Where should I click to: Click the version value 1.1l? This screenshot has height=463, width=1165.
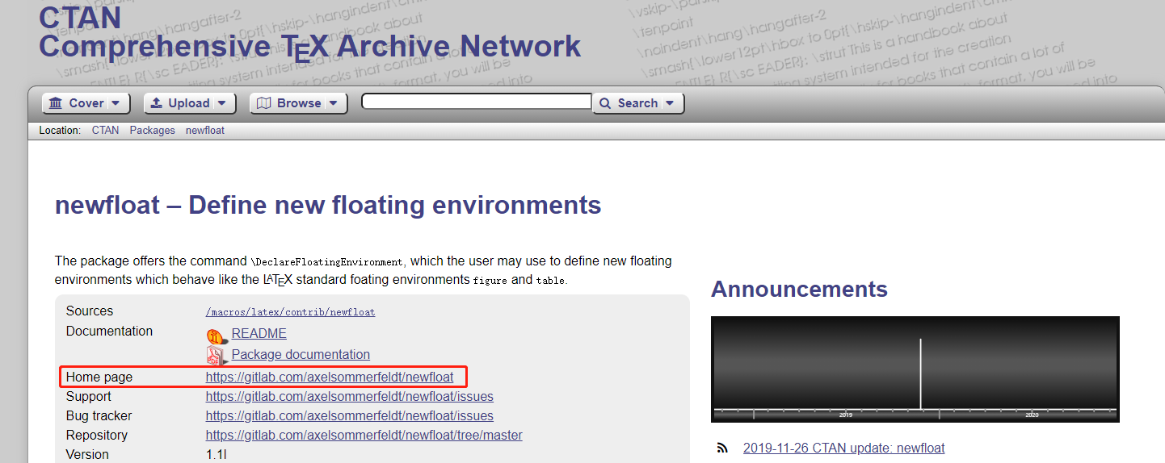point(217,455)
